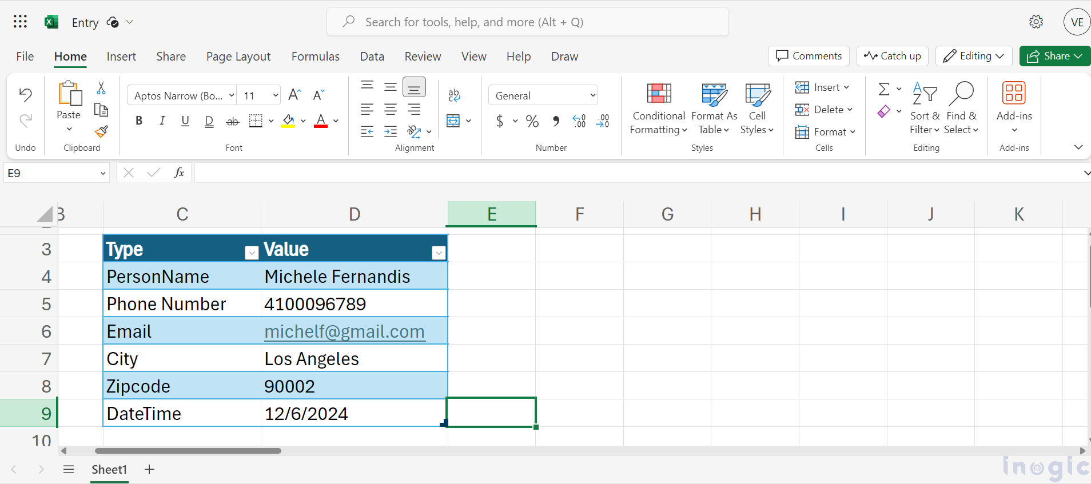Image resolution: width=1091 pixels, height=484 pixels.
Task: Click the Conditional Formatting icon
Action: [x=658, y=94]
